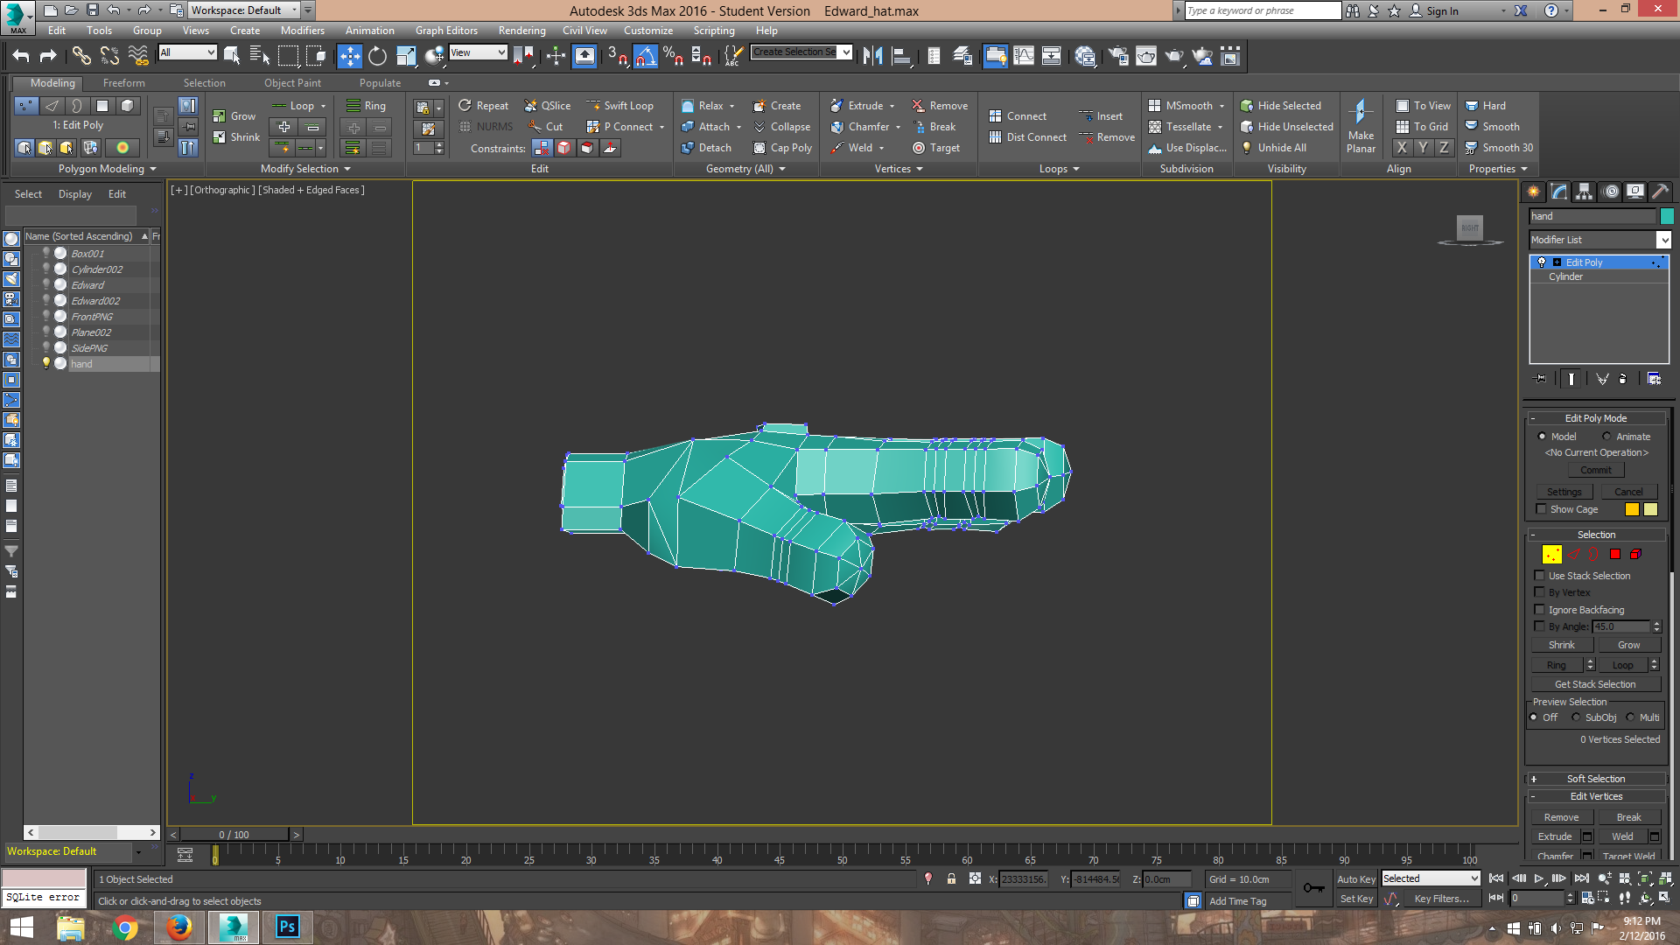The image size is (1680, 945).
Task: Open the Key mode Selected dropdown
Action: pos(1430,878)
